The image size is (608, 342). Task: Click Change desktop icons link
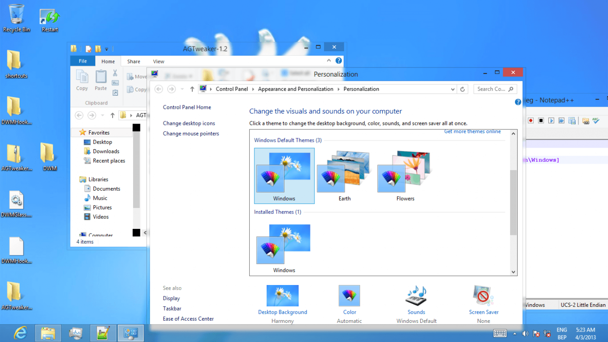pyautogui.click(x=189, y=123)
